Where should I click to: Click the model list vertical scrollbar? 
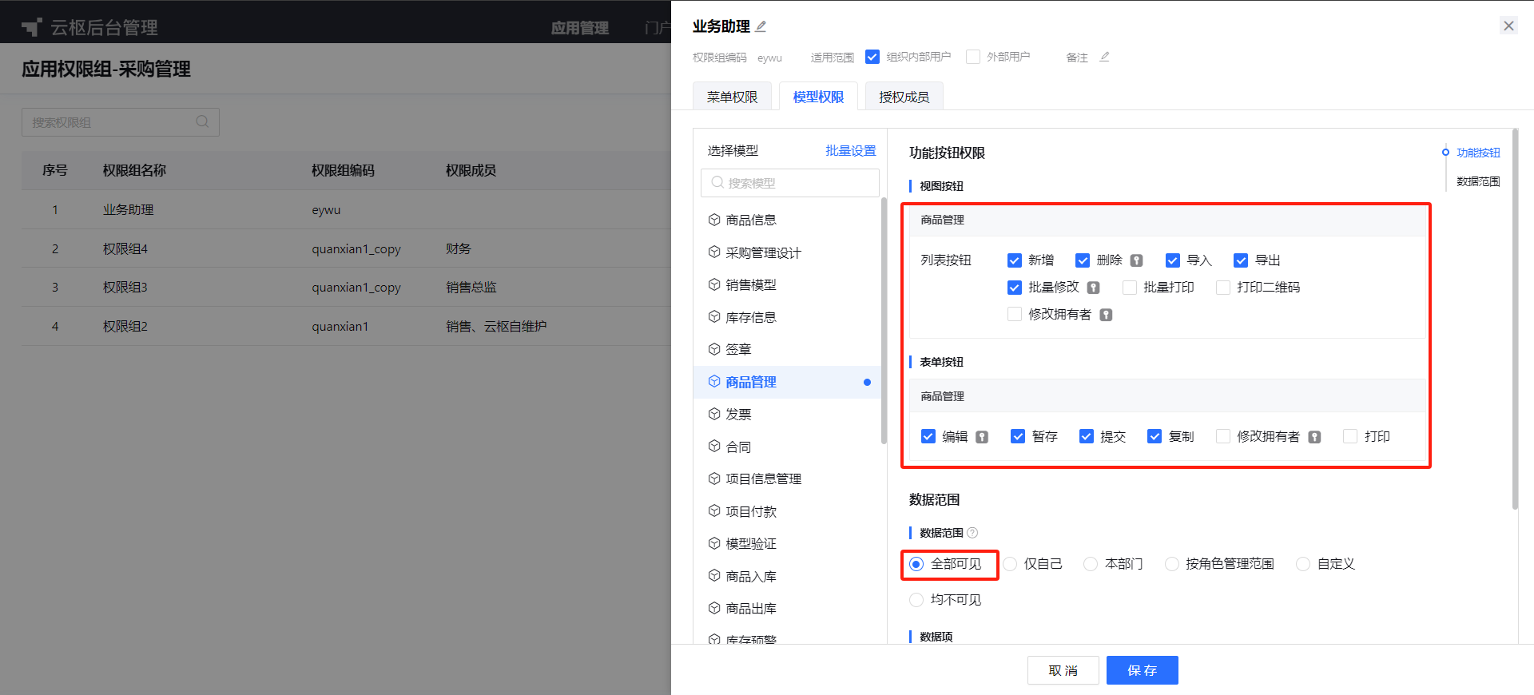884,320
